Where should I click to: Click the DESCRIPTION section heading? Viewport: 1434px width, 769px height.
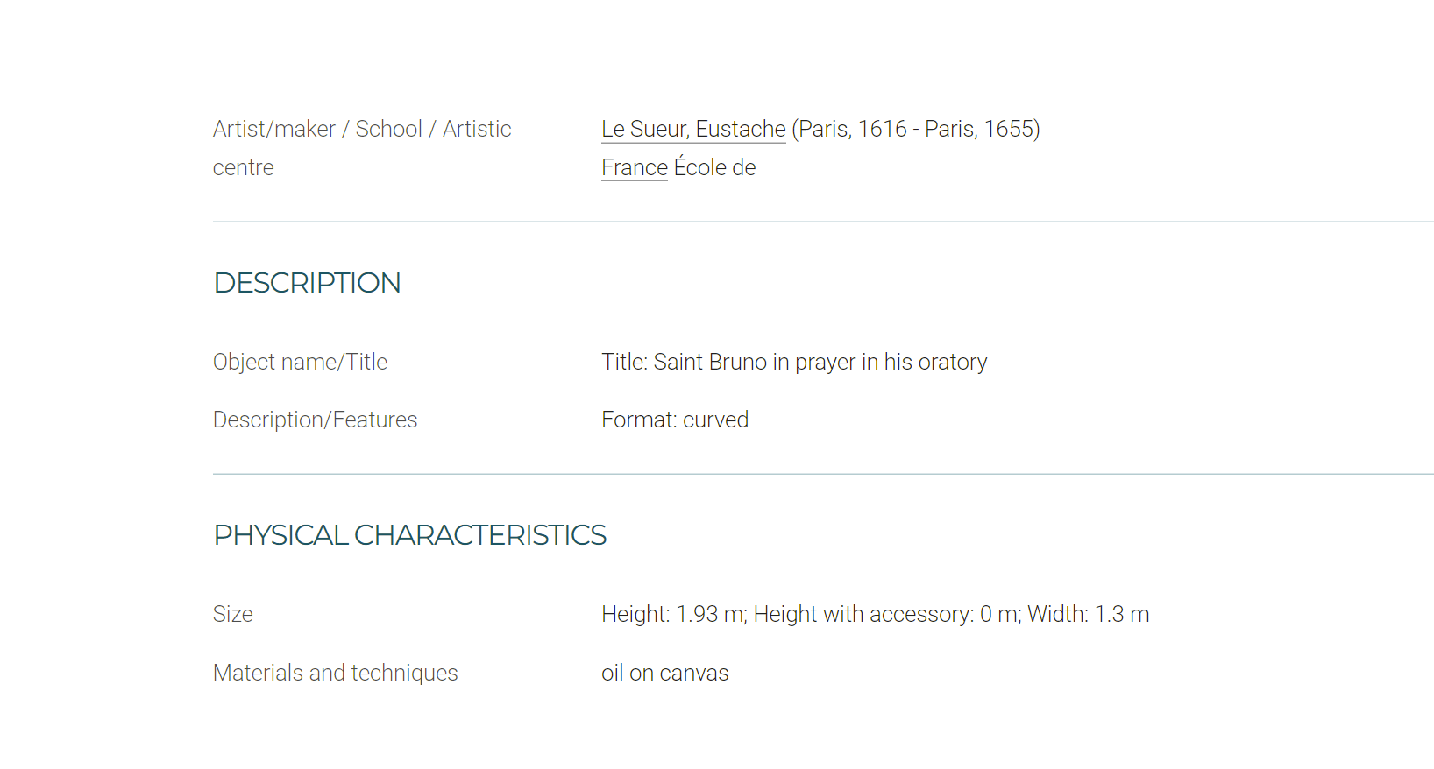point(307,283)
